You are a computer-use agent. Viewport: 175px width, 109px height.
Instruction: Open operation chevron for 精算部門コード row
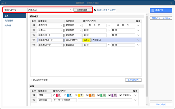click(x=138, y=40)
